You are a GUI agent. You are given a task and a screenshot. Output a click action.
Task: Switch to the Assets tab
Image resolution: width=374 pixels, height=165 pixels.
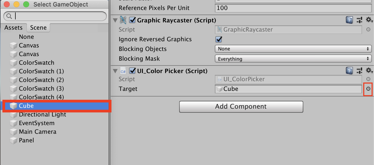pyautogui.click(x=13, y=27)
